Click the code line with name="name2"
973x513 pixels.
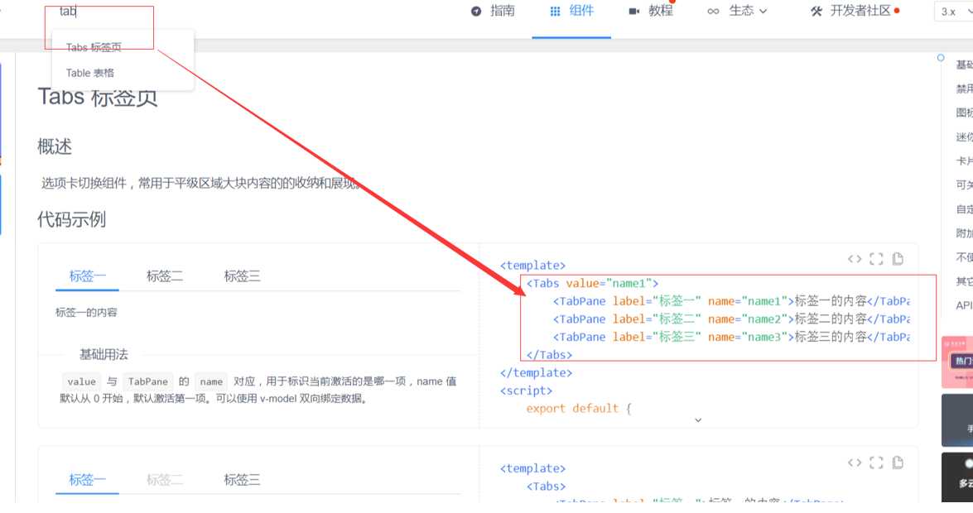[x=731, y=319]
